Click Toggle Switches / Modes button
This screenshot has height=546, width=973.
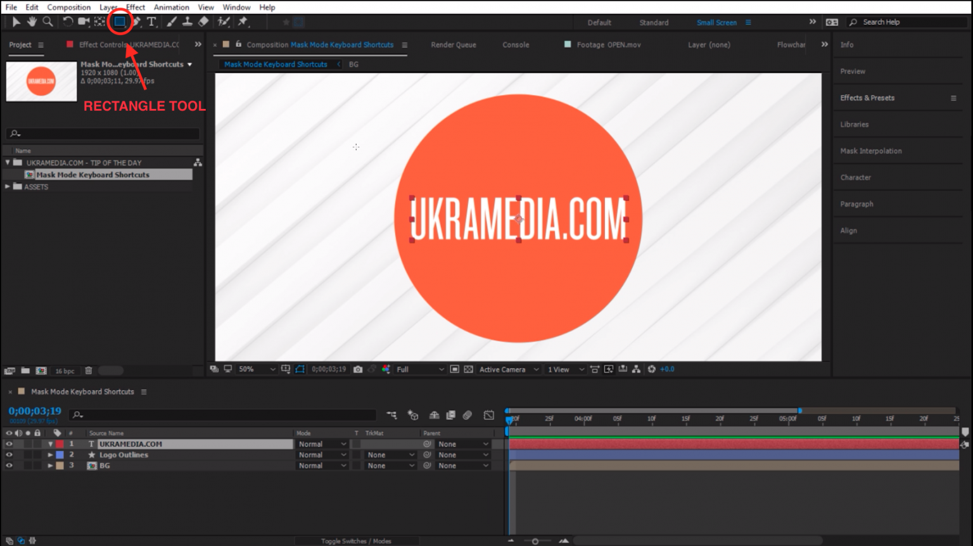(x=356, y=541)
